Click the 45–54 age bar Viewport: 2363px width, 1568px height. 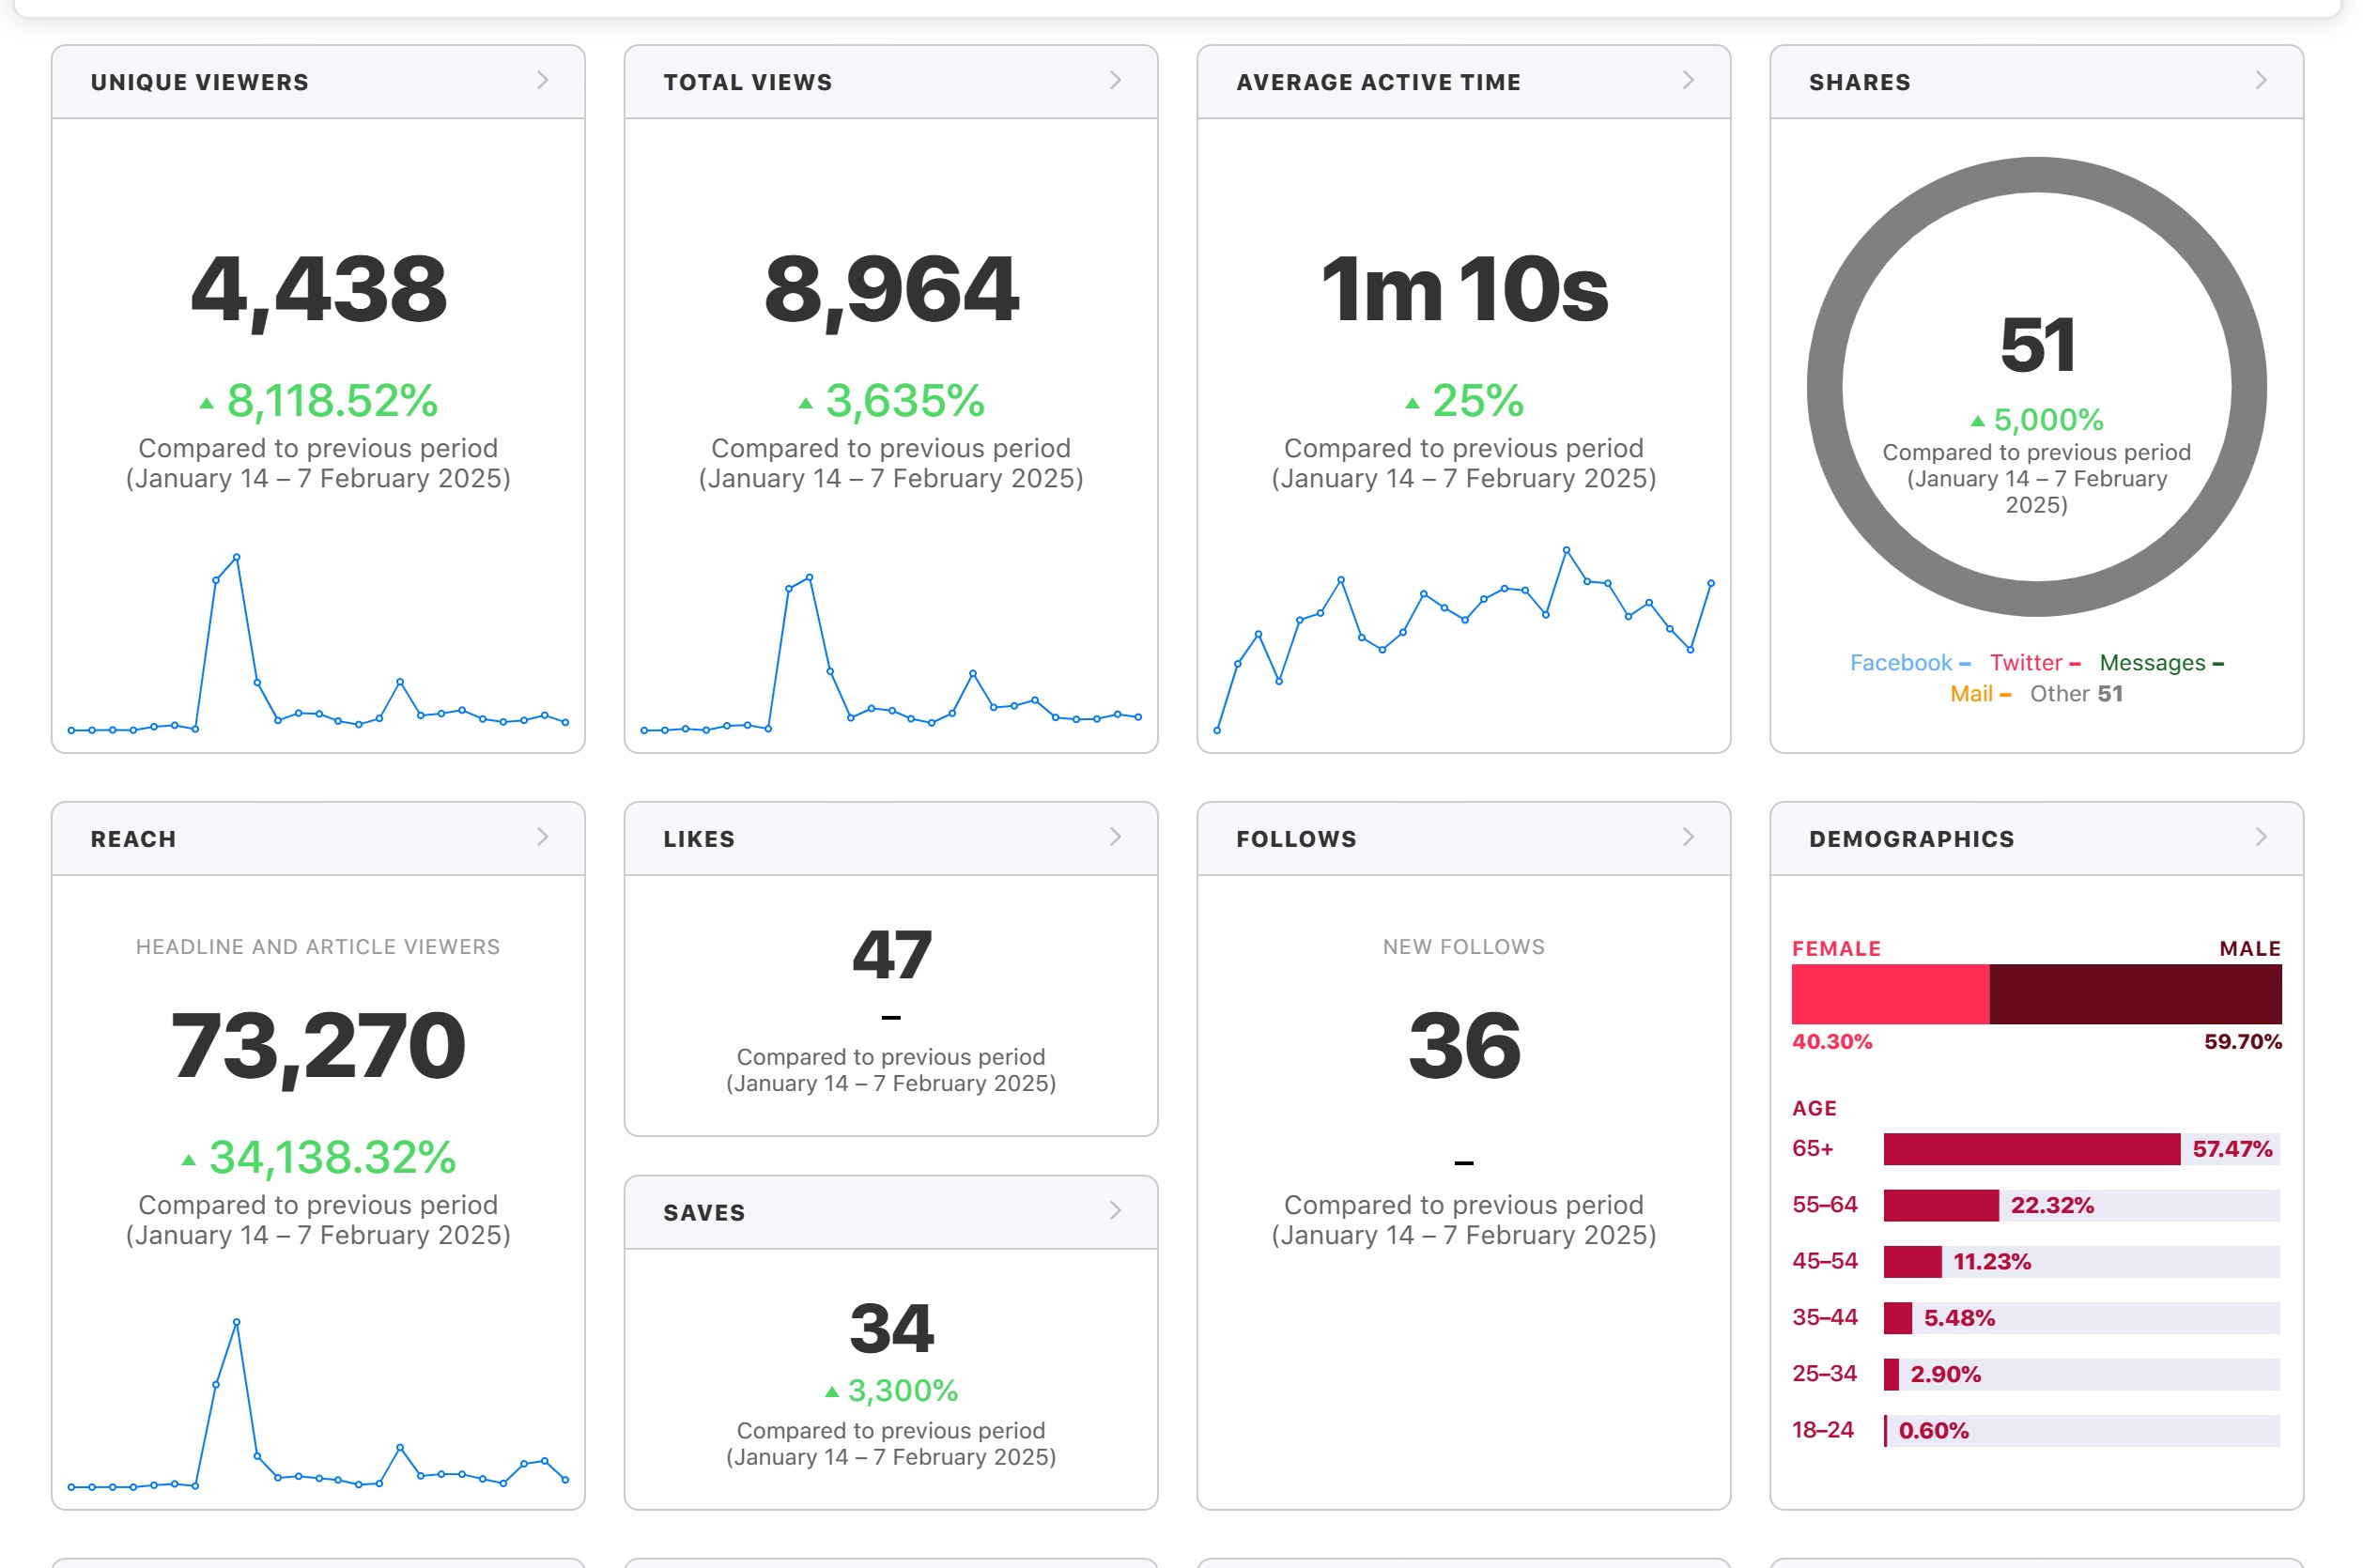[1912, 1262]
